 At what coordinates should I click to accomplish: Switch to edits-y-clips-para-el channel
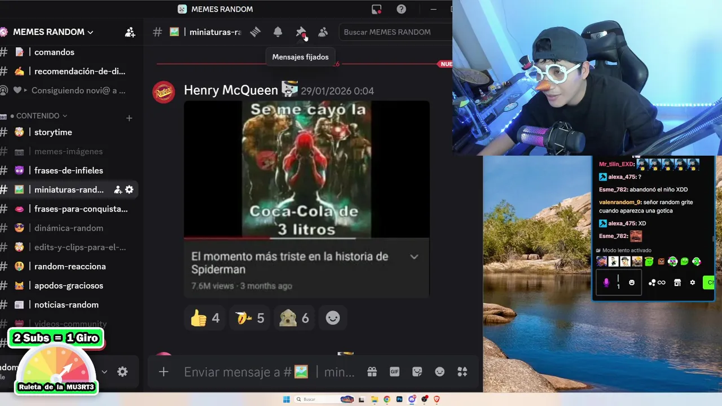point(80,248)
